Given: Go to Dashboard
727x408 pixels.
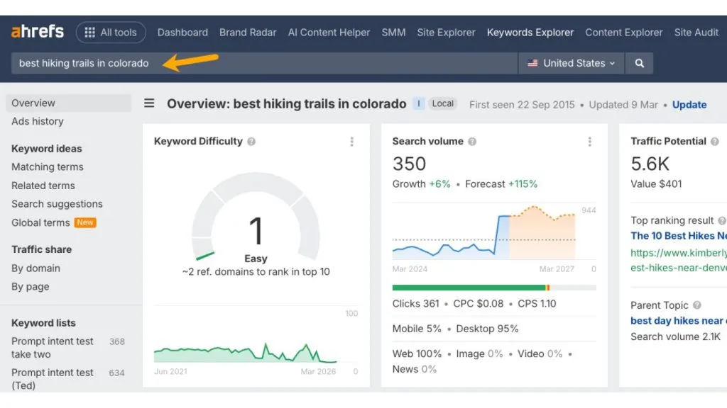Looking at the screenshot, I should click(182, 33).
